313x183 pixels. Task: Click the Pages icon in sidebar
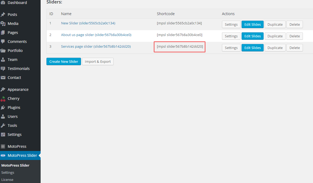coord(3,33)
